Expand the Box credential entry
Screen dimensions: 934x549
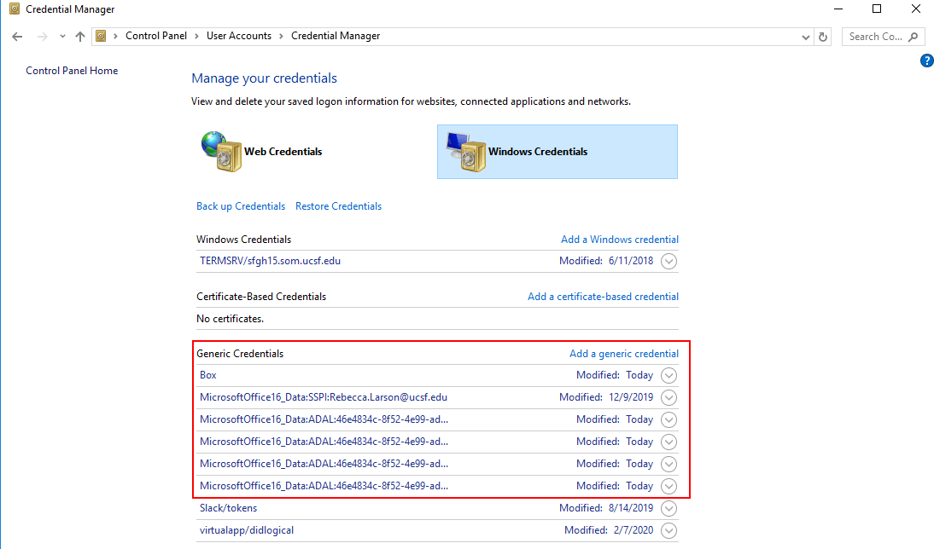[x=668, y=375]
